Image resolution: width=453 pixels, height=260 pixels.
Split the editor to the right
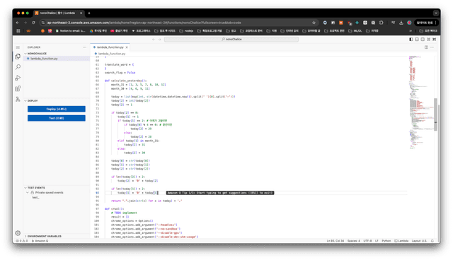coord(426,47)
